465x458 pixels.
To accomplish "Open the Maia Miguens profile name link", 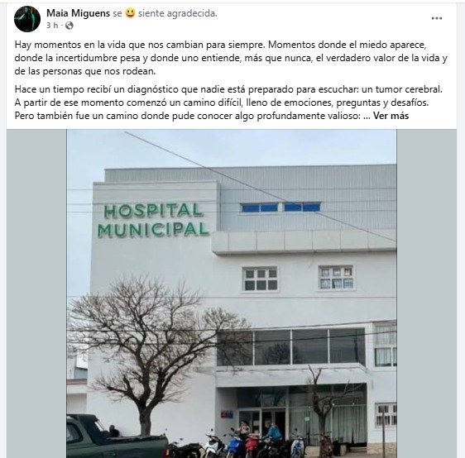I will (x=79, y=13).
